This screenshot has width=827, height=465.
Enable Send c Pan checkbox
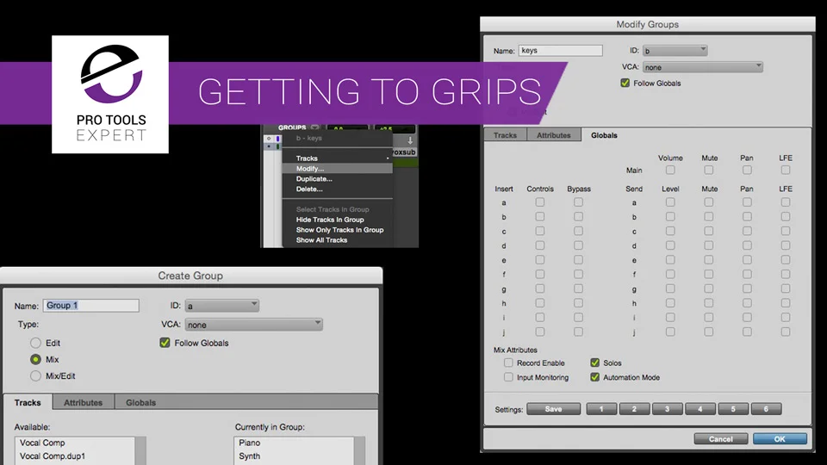pyautogui.click(x=747, y=231)
